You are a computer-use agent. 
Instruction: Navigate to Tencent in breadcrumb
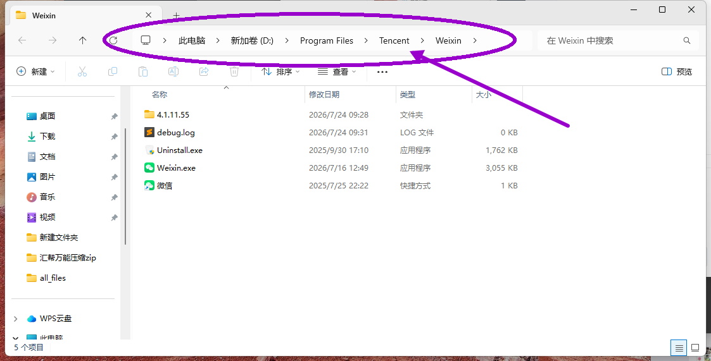click(x=394, y=40)
